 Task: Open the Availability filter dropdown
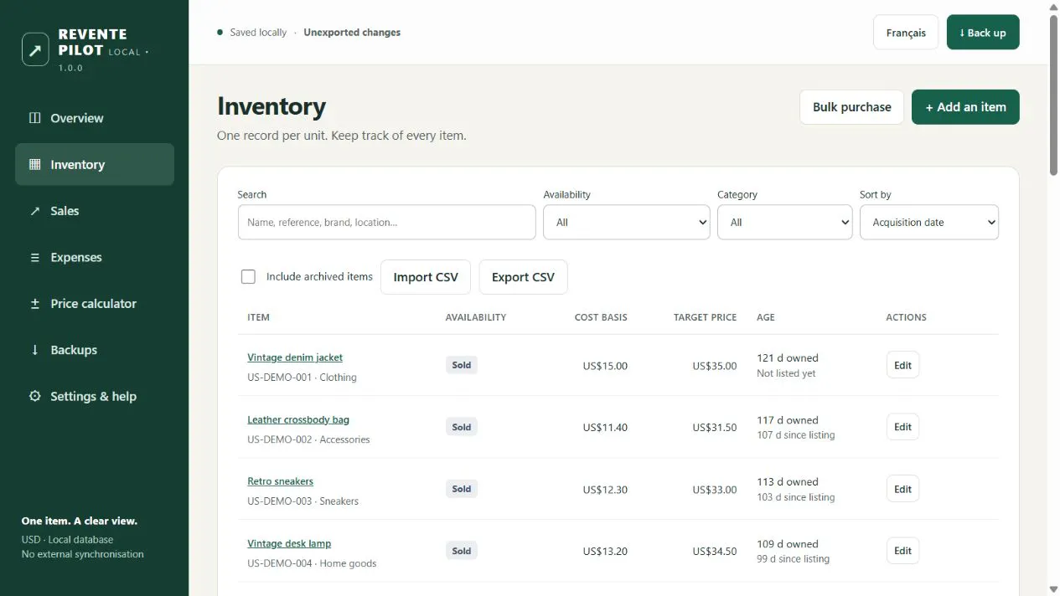tap(627, 222)
